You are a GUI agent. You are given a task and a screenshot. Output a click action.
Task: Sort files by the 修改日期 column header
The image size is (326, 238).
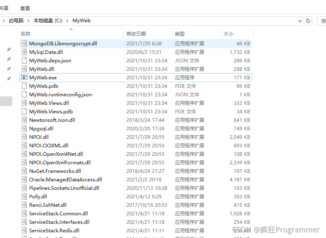136,34
